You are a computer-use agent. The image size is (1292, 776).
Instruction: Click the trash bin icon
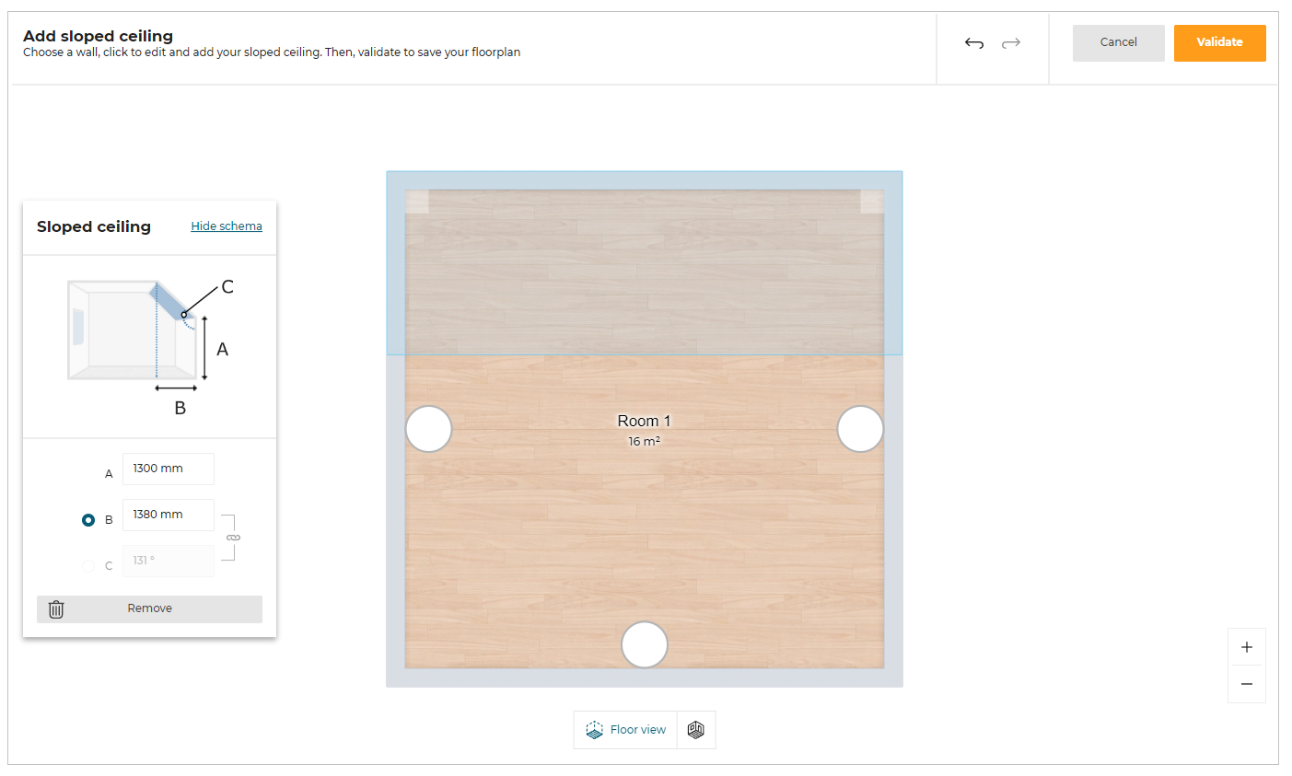(x=56, y=609)
